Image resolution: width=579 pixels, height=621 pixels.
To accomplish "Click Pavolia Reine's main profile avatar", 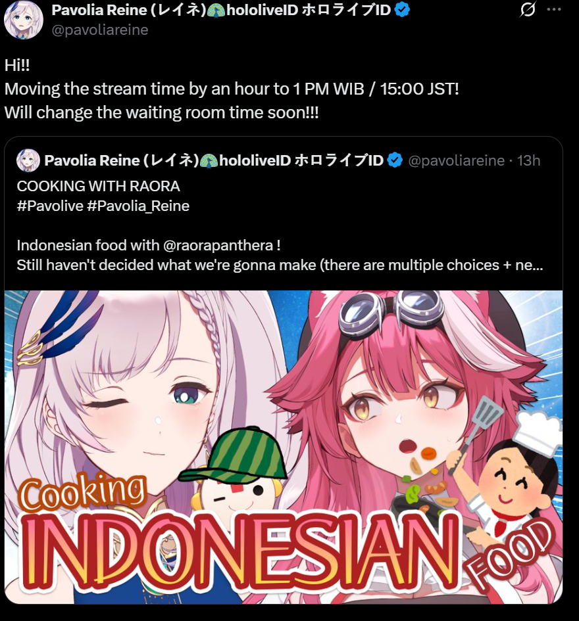I will pos(24,20).
